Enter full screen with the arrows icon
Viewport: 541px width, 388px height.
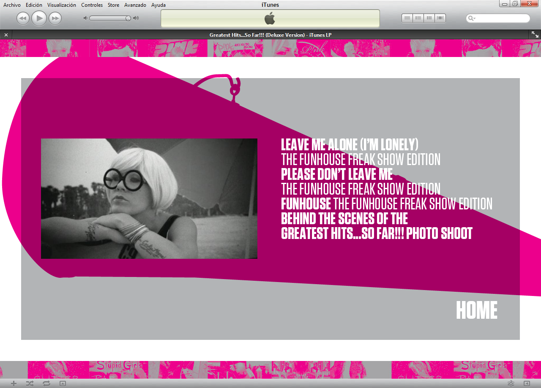[535, 35]
